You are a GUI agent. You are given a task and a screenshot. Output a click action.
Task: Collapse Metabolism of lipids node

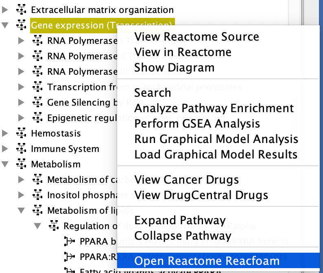(x=21, y=210)
